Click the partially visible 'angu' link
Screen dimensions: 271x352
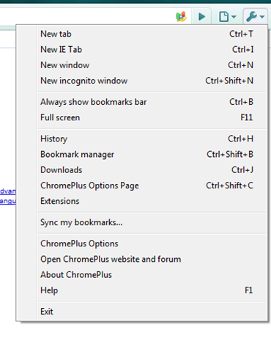click(x=8, y=201)
